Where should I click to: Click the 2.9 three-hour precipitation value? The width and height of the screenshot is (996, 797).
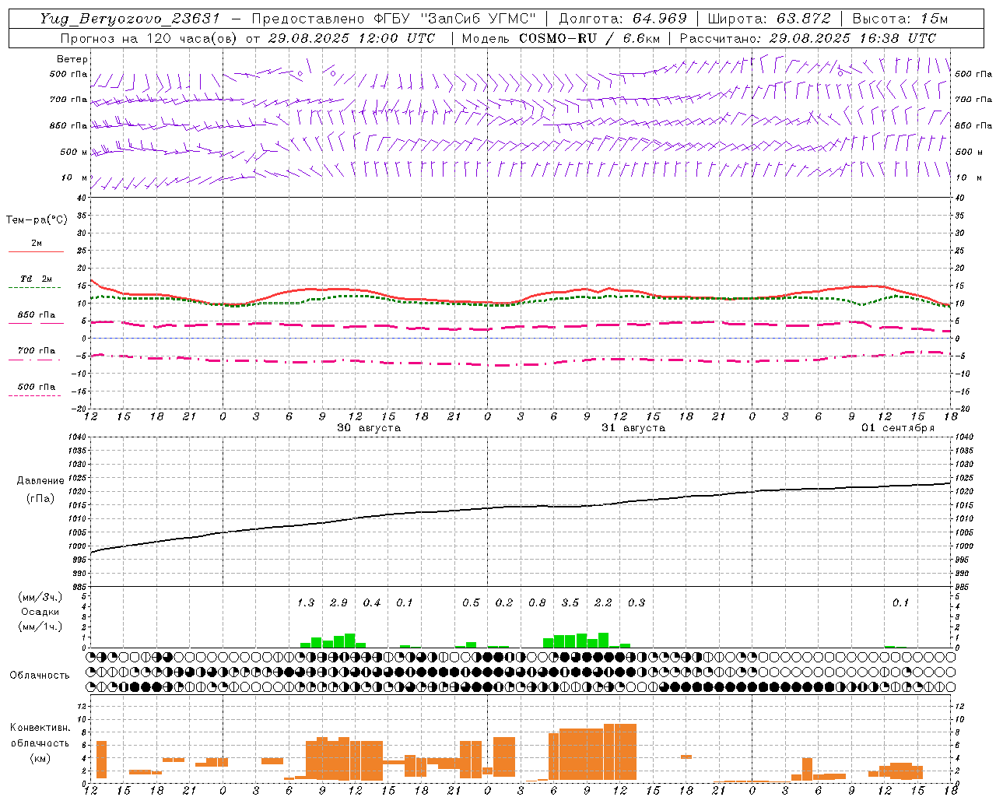click(x=338, y=603)
